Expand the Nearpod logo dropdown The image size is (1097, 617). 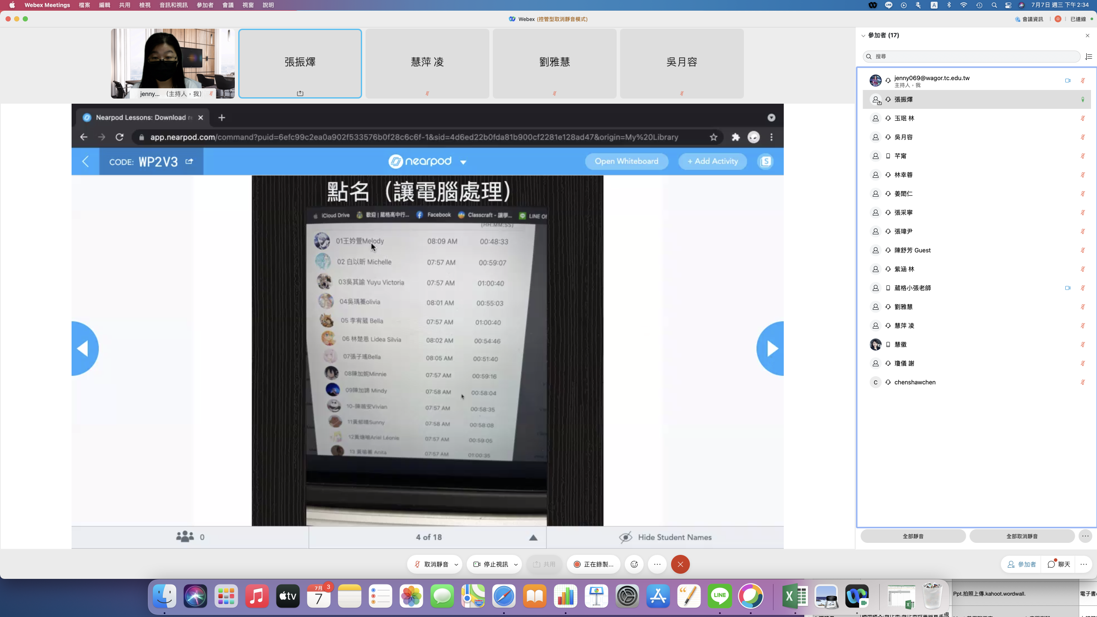(463, 162)
